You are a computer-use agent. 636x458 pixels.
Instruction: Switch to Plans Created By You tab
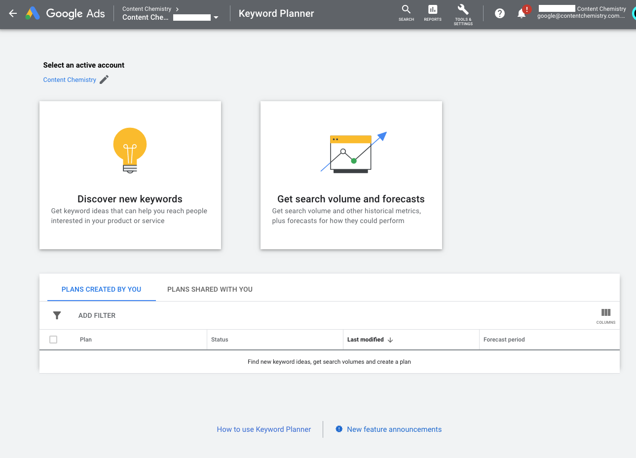102,289
